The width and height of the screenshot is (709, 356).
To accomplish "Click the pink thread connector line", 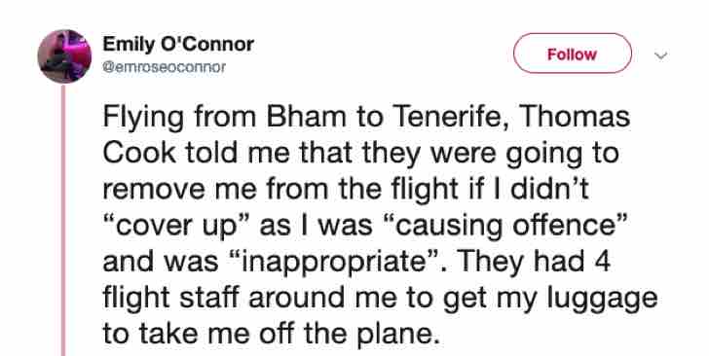I will (63, 221).
